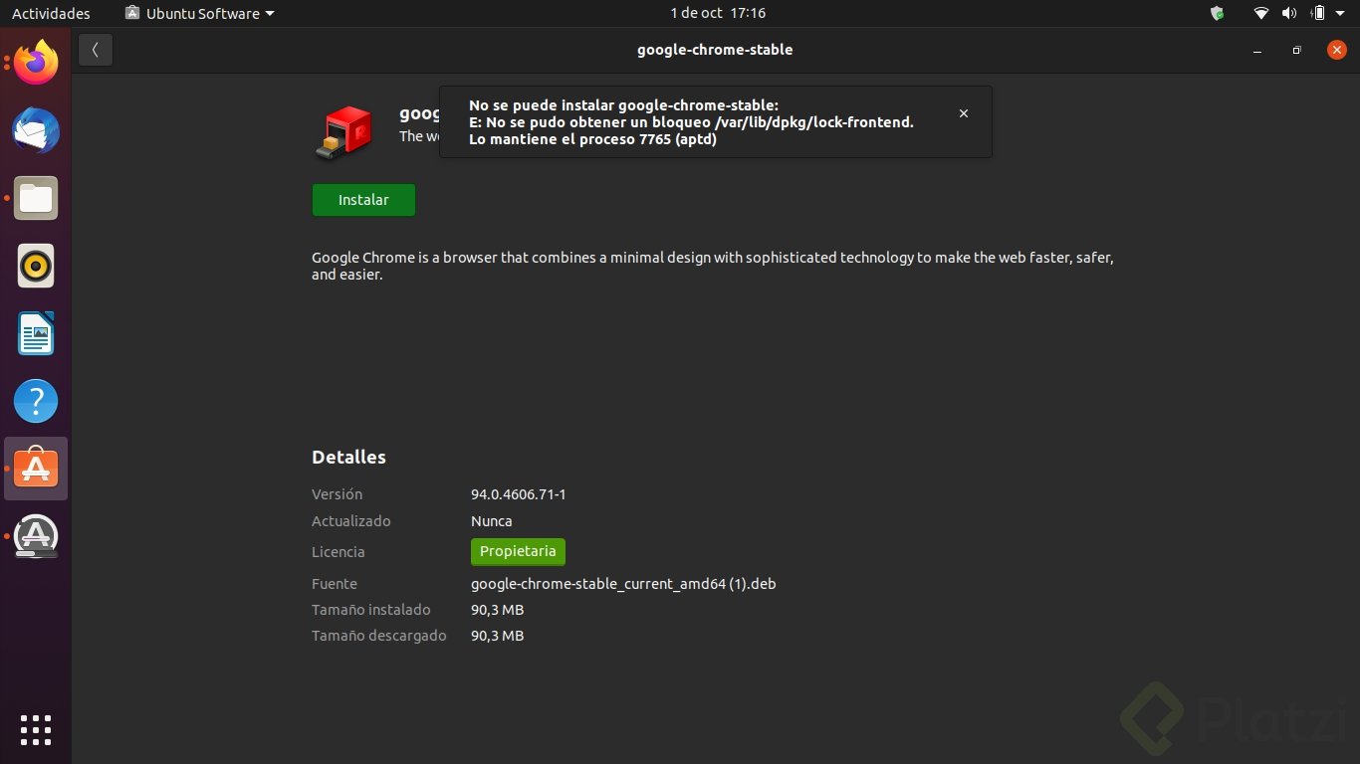Open the Help icon in the dock
Image resolution: width=1360 pixels, height=764 pixels.
click(x=36, y=402)
